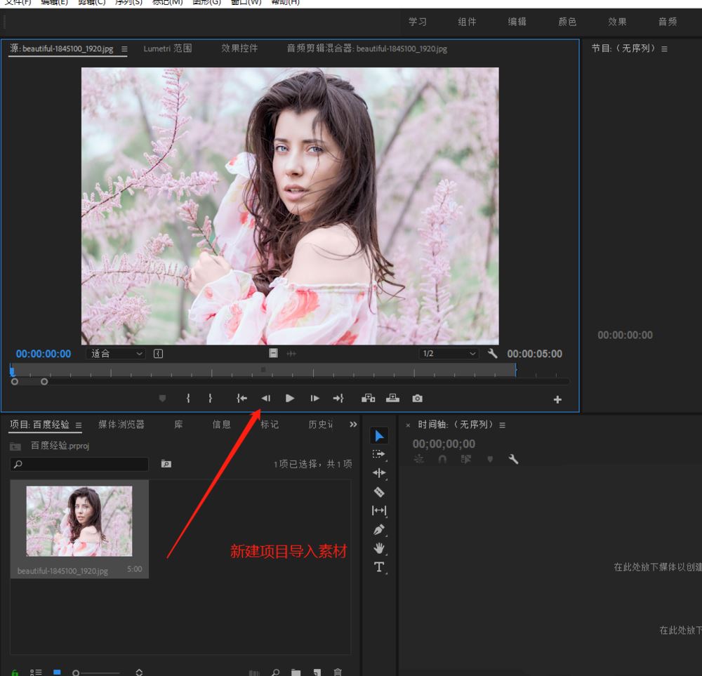Select the Track Select Forward tool
702x676 pixels.
(379, 454)
